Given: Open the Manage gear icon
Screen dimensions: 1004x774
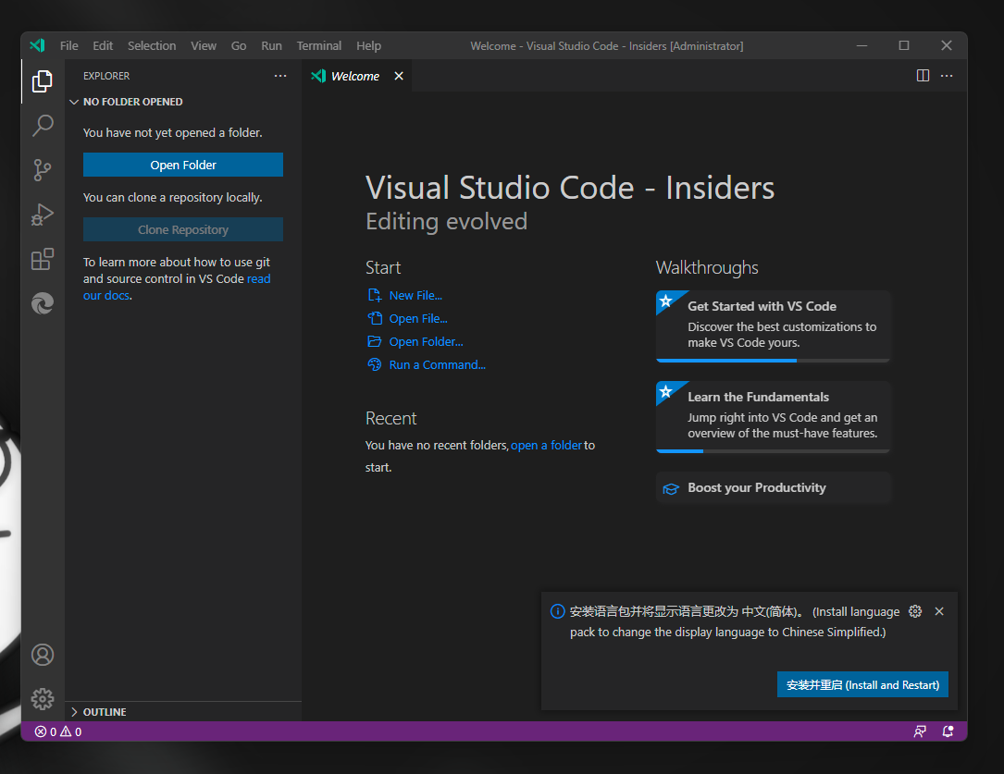Looking at the screenshot, I should pyautogui.click(x=43, y=699).
